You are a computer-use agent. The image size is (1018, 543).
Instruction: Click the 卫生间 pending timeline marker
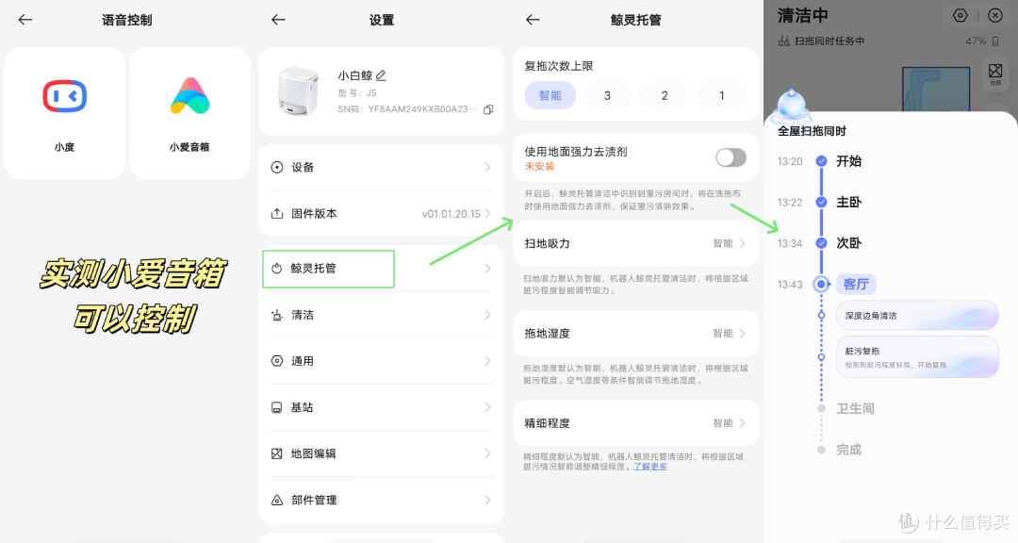pyautogui.click(x=821, y=408)
